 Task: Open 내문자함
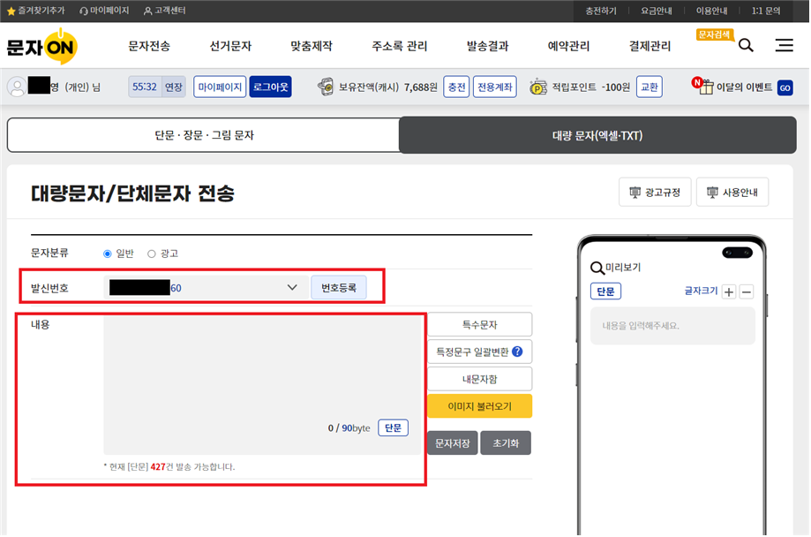[x=479, y=379]
